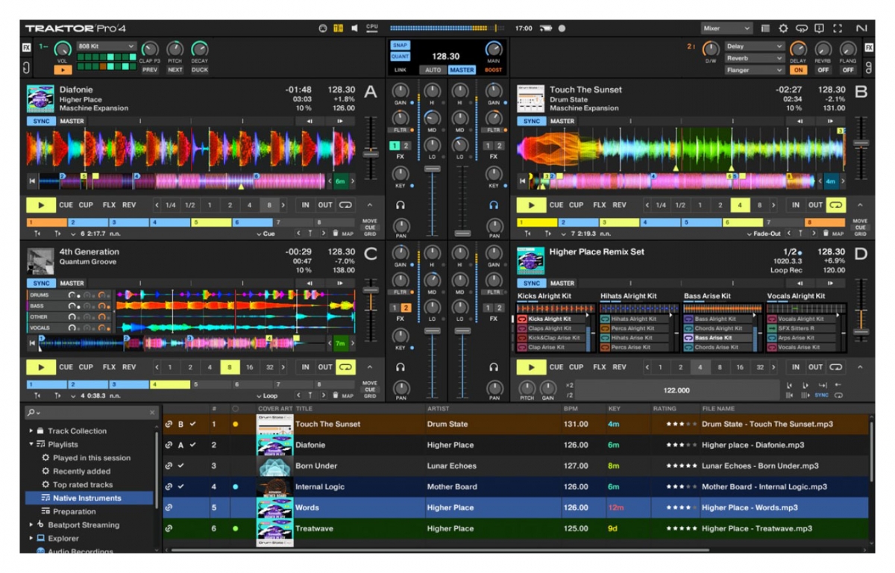
Task: Click the headphones cue icon for Deck B
Action: point(494,204)
